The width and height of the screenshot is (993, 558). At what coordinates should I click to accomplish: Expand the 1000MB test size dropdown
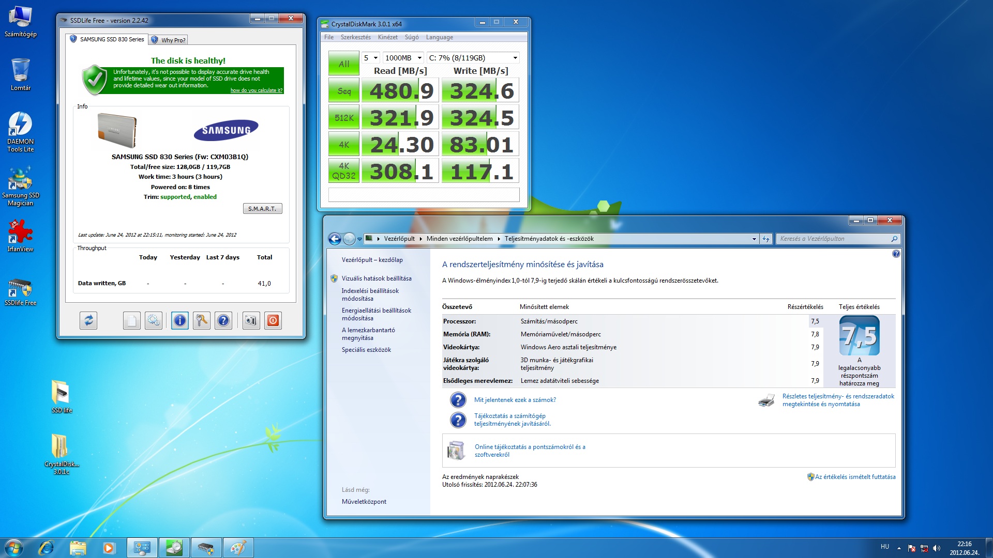[403, 58]
